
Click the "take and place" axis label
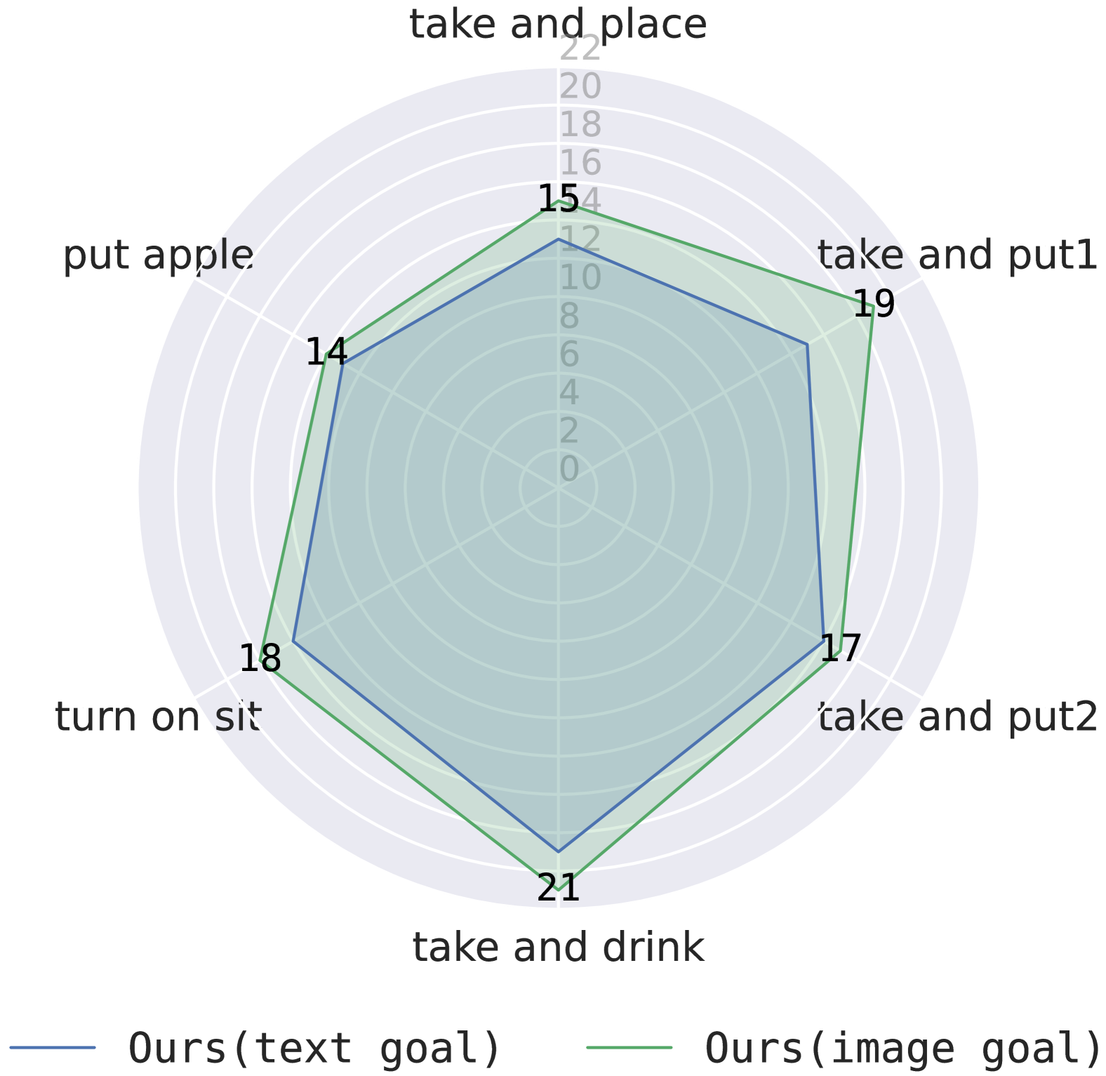tap(557, 25)
